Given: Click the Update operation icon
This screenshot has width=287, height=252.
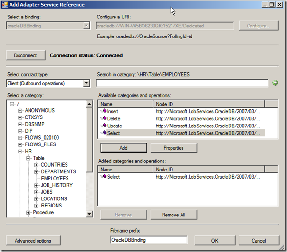Looking at the screenshot, I should click(103, 126).
